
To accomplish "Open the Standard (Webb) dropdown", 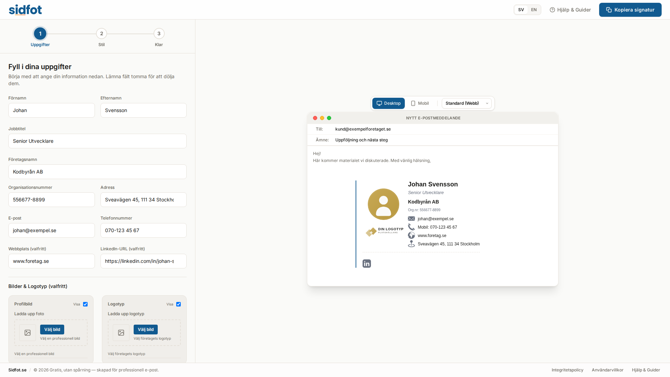I will 467,103.
